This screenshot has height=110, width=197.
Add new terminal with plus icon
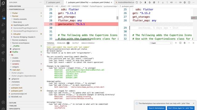[x=176, y=43]
